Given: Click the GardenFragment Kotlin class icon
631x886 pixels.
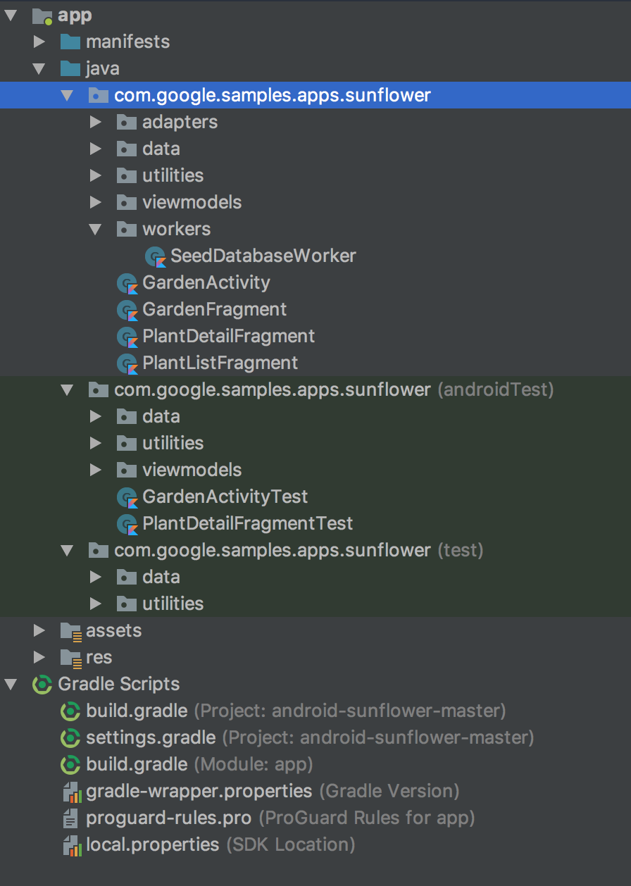Looking at the screenshot, I should tap(127, 310).
